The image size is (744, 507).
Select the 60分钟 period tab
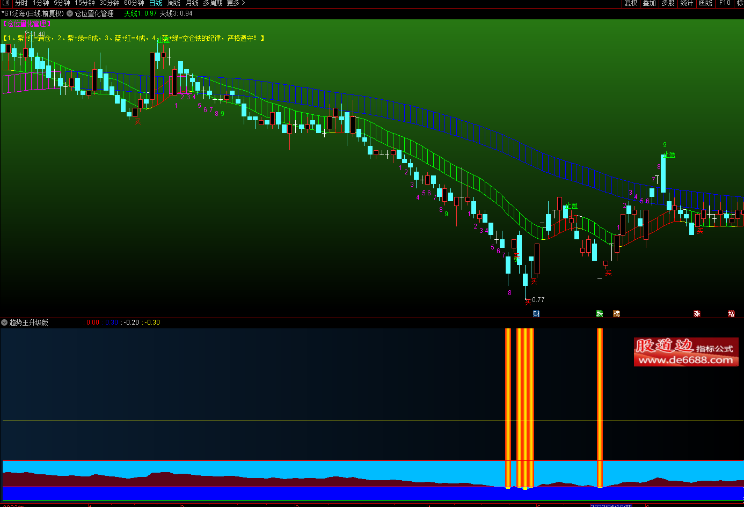(134, 3)
